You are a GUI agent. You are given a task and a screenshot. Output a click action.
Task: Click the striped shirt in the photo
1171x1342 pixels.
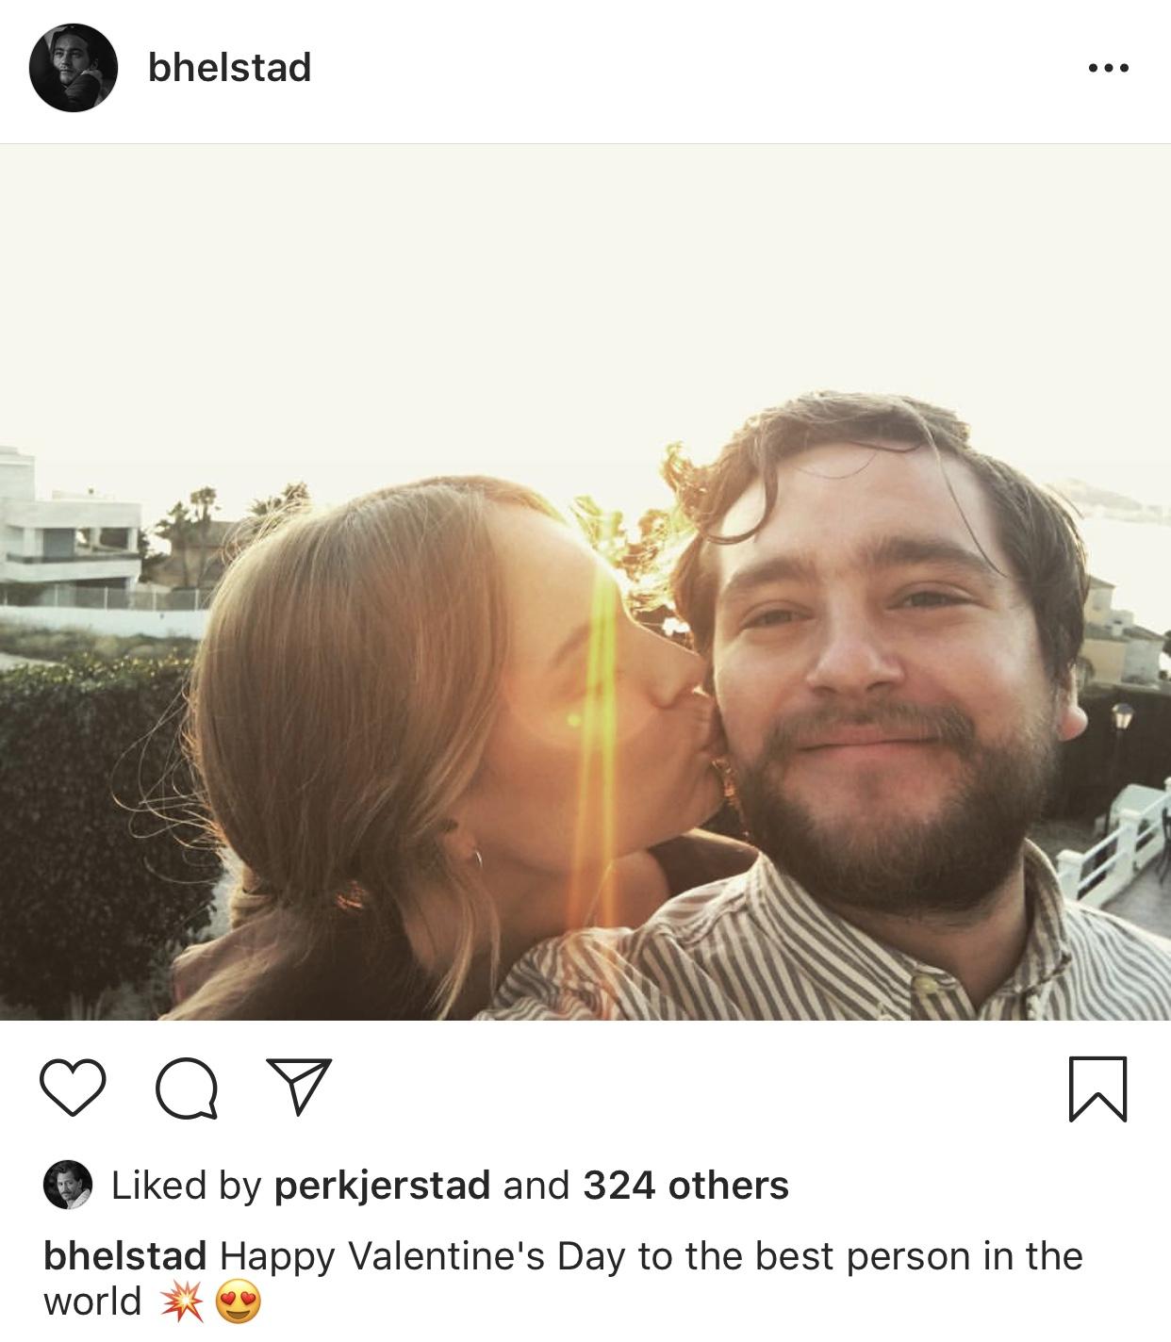tap(801, 961)
